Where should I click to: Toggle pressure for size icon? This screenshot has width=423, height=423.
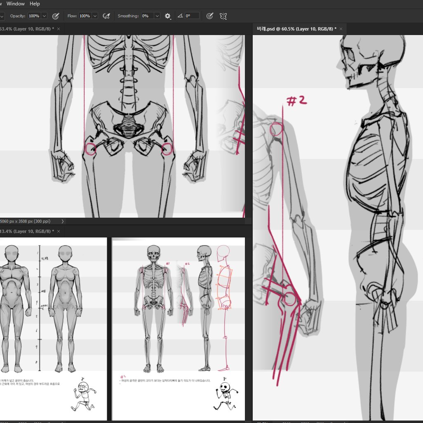pyautogui.click(x=209, y=16)
